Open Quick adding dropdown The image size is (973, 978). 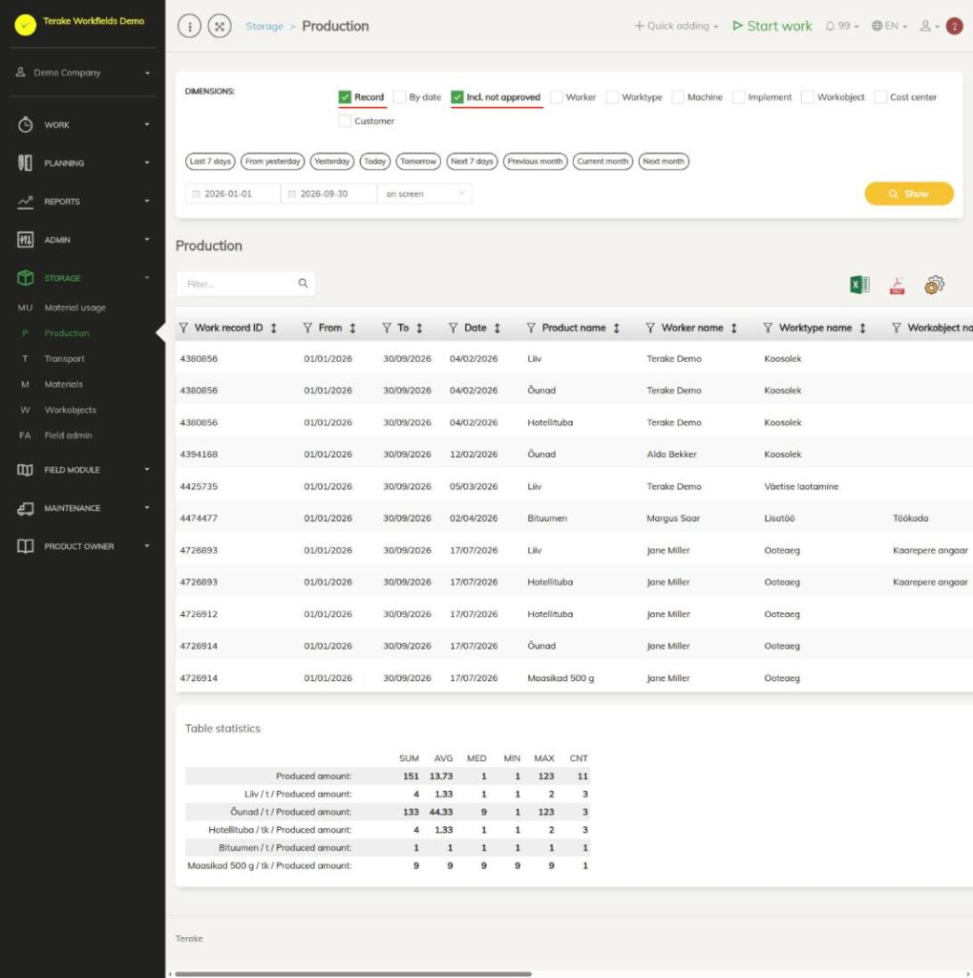coord(676,26)
